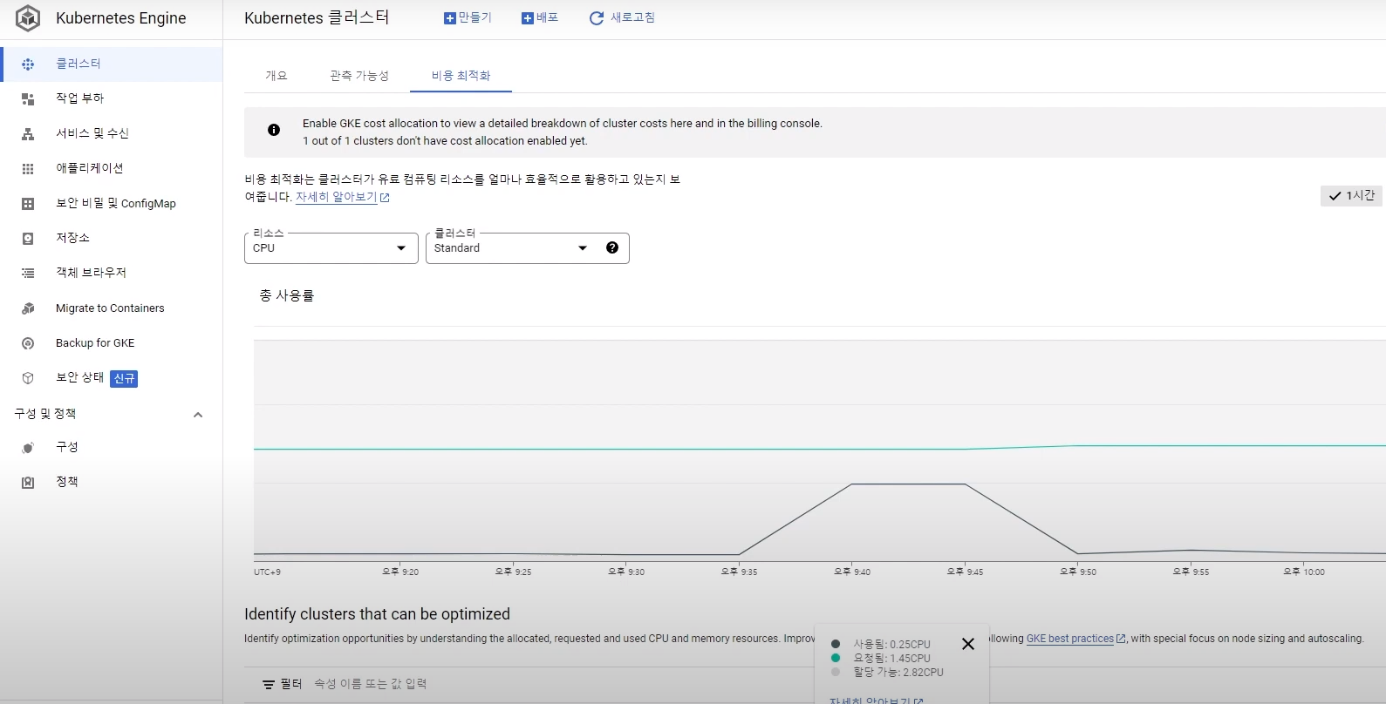Go to 작업 부하 in sidebar

80,98
